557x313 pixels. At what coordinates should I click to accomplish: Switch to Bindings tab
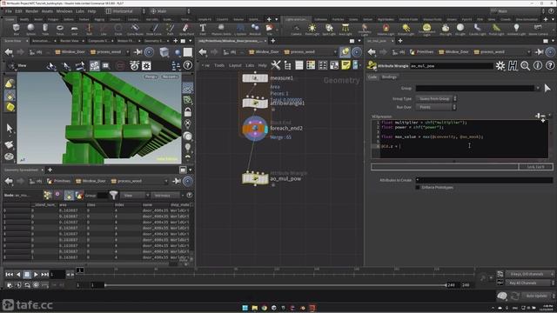coord(389,77)
